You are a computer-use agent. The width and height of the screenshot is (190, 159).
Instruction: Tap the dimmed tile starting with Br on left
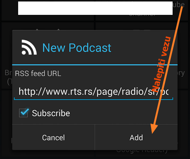coord(7,77)
